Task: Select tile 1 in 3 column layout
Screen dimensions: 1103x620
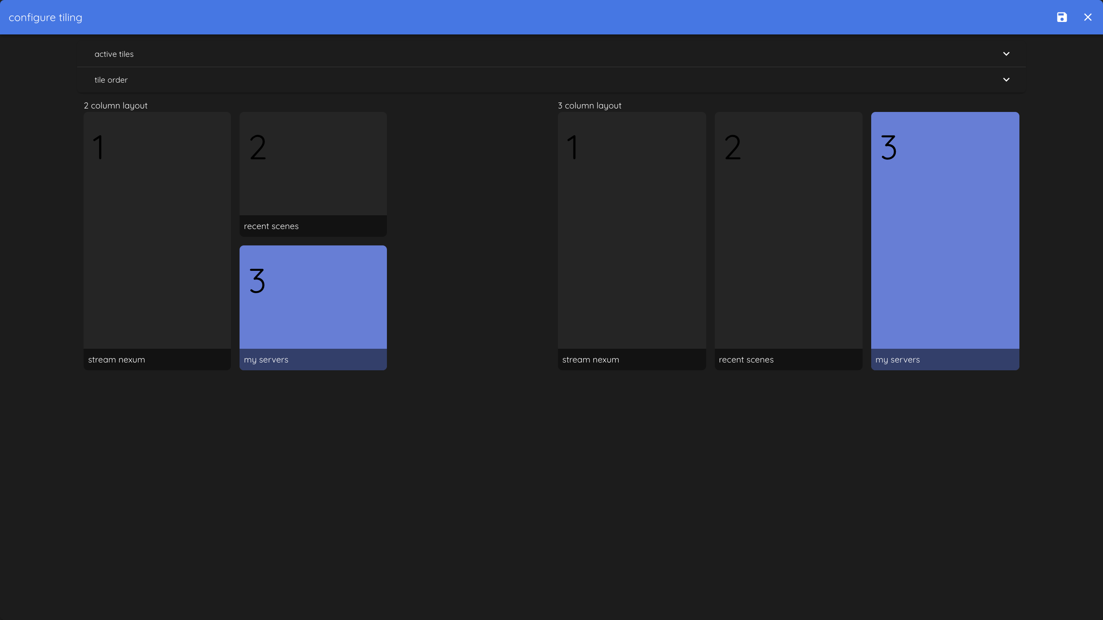Action: tap(632, 230)
